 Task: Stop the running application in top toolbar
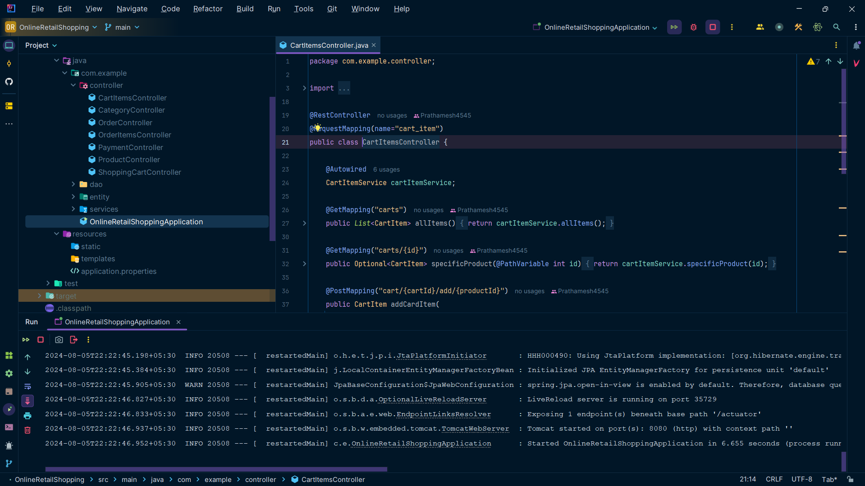(x=713, y=27)
